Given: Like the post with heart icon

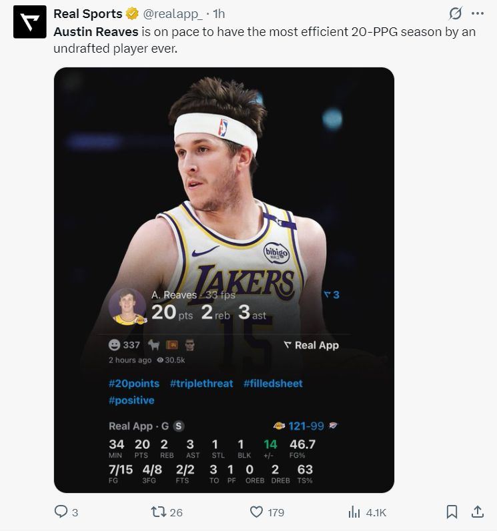Looking at the screenshot, I should click(x=256, y=512).
